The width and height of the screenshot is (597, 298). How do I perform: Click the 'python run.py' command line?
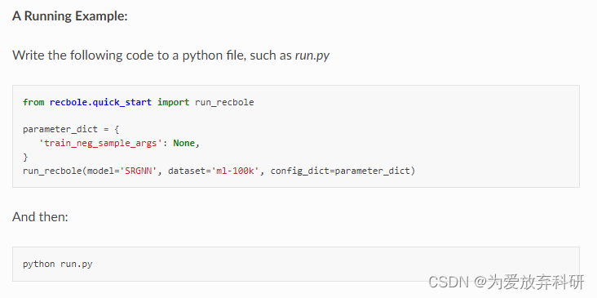[57, 264]
